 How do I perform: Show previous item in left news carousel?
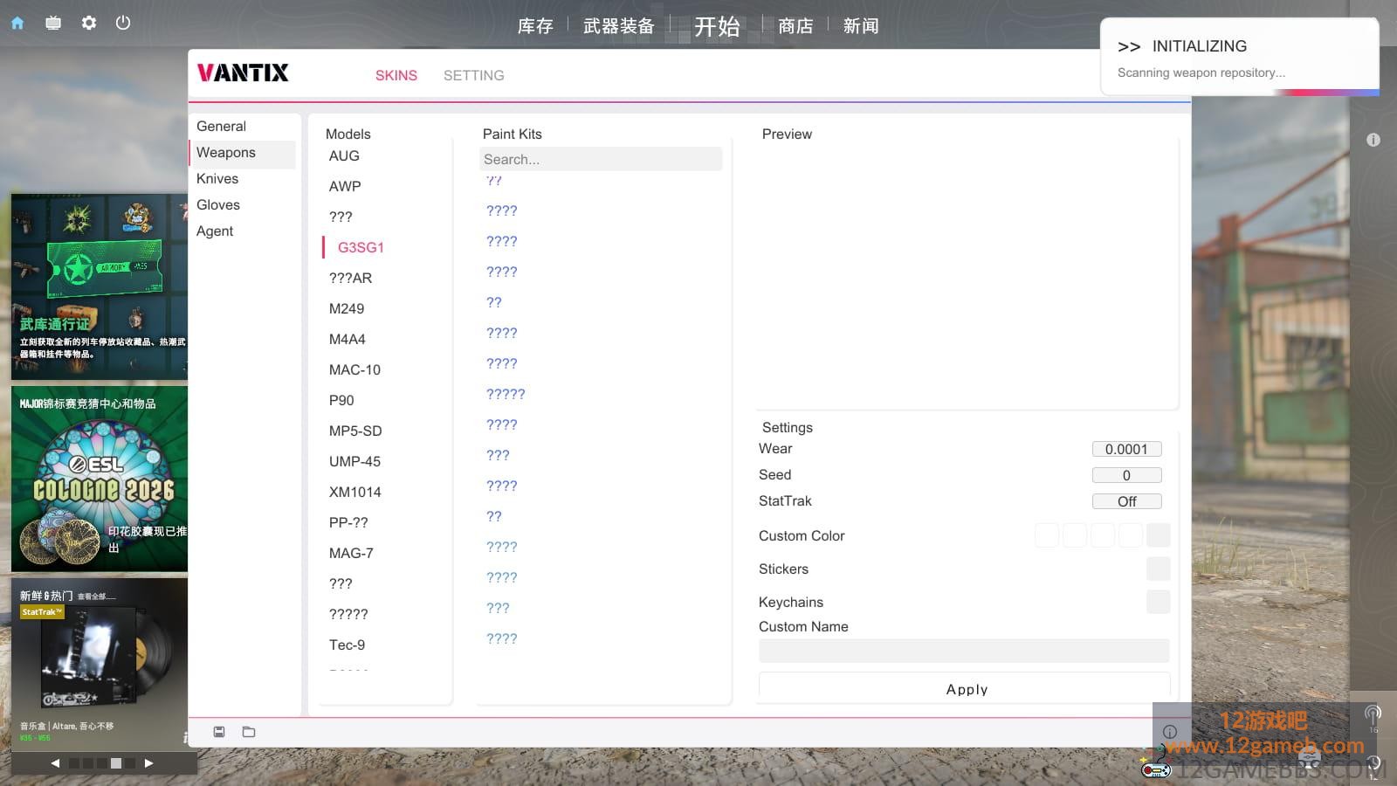tap(55, 763)
